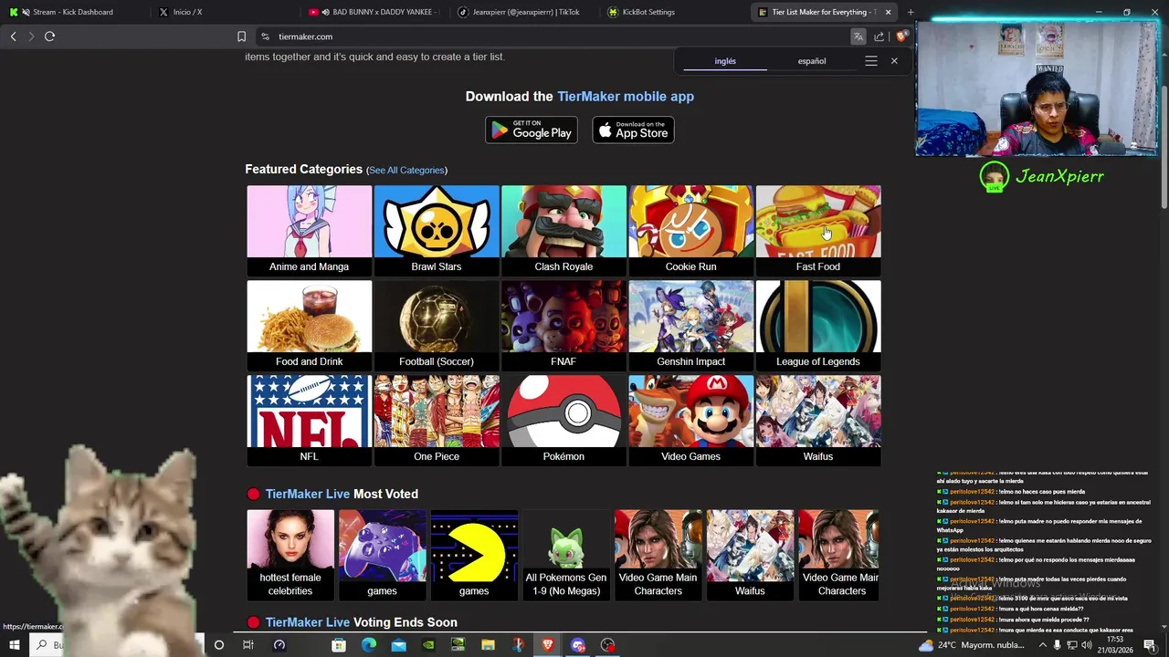Launch Microsoft Edge from the taskbar
Viewport: 1169px width, 657px height.
point(369,645)
